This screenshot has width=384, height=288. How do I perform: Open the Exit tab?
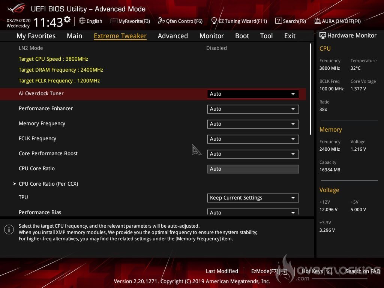point(290,36)
